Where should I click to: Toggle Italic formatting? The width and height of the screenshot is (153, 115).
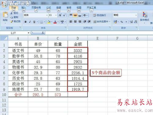point(30,22)
